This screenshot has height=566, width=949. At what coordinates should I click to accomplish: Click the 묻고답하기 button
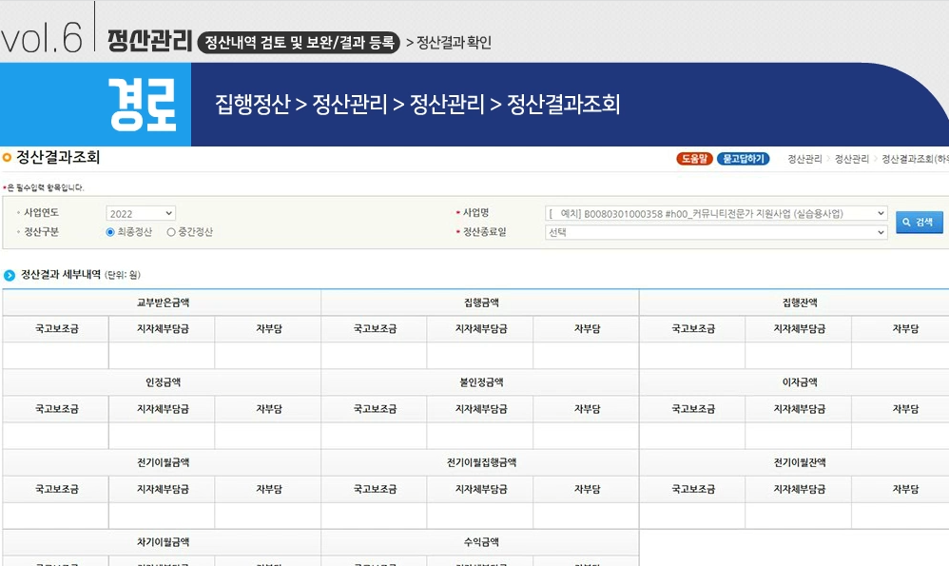pyautogui.click(x=744, y=159)
